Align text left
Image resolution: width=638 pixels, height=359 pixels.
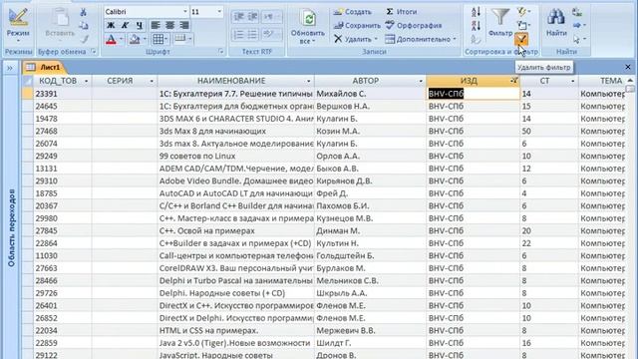156,25
